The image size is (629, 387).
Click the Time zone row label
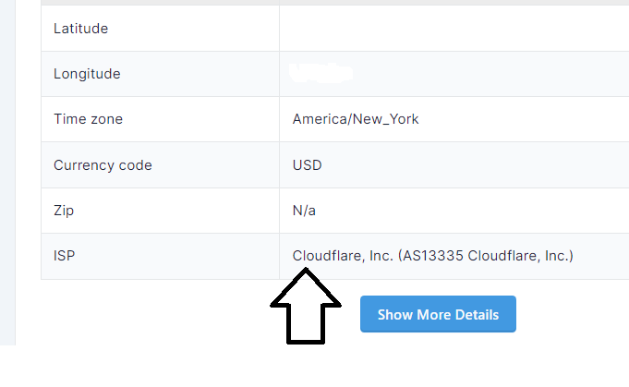(x=89, y=119)
